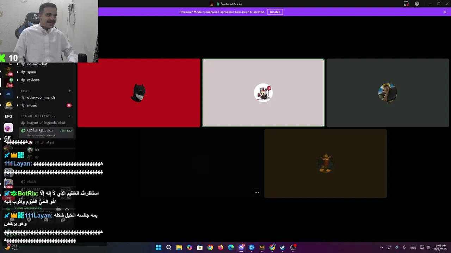Viewport: 451px width, 253px height.
Task: Show hidden system tray icons
Action: click(382, 247)
